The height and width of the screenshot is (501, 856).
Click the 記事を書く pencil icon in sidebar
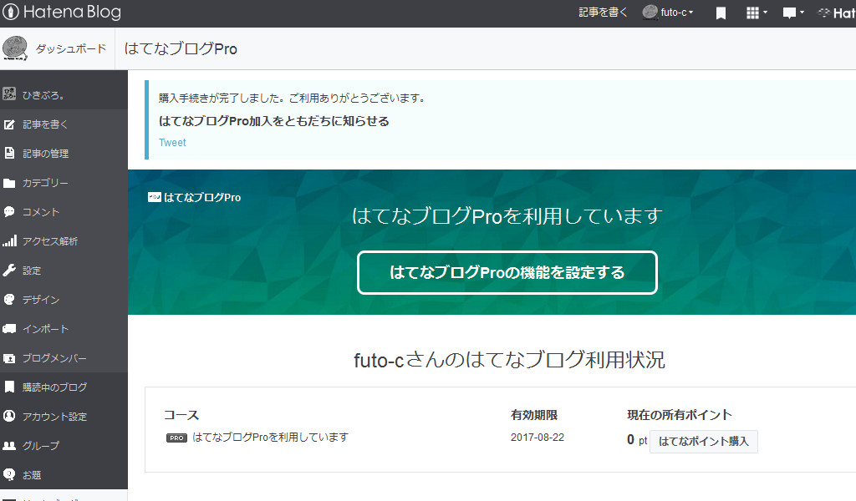(x=9, y=124)
